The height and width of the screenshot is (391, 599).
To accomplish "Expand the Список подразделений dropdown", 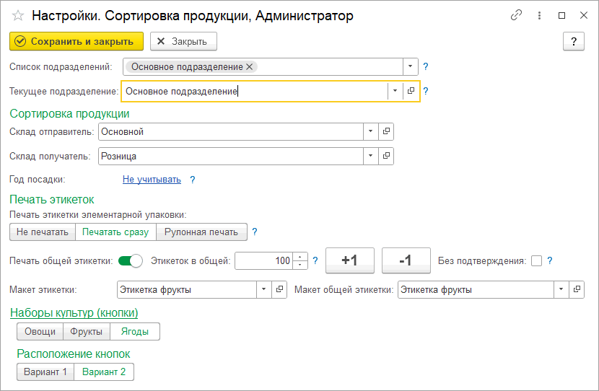I will coord(410,67).
